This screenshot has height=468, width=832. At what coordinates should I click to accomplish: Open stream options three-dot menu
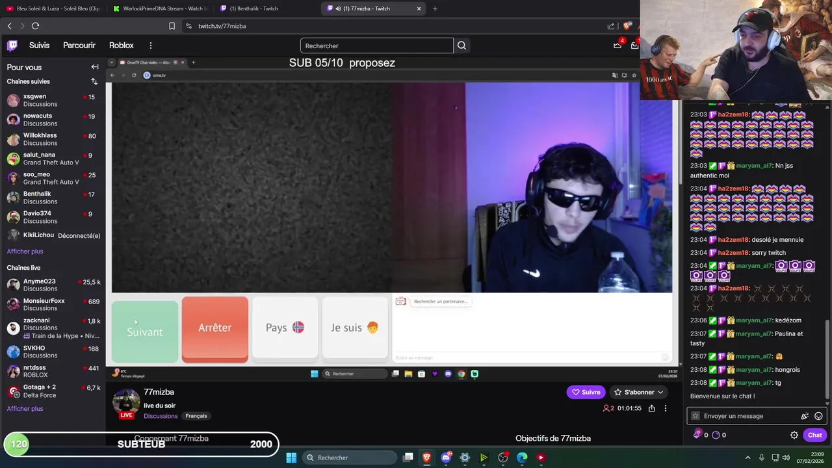tap(665, 408)
